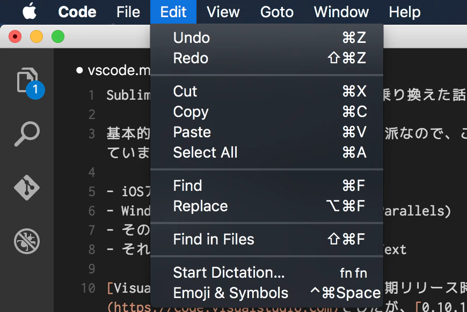Open the Apple menu
This screenshot has height=312, width=467.
coord(30,12)
